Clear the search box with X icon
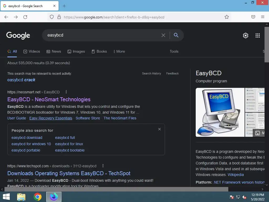 (x=163, y=35)
